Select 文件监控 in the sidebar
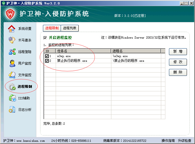The height and width of the screenshot is (144, 195). (x=25, y=75)
